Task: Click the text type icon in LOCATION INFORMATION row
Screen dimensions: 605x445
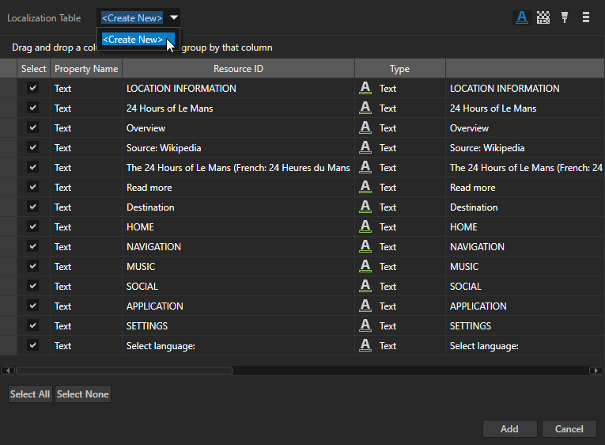Action: [x=365, y=88]
